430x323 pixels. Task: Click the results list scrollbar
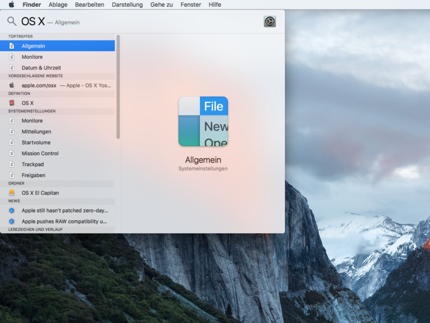[118, 87]
